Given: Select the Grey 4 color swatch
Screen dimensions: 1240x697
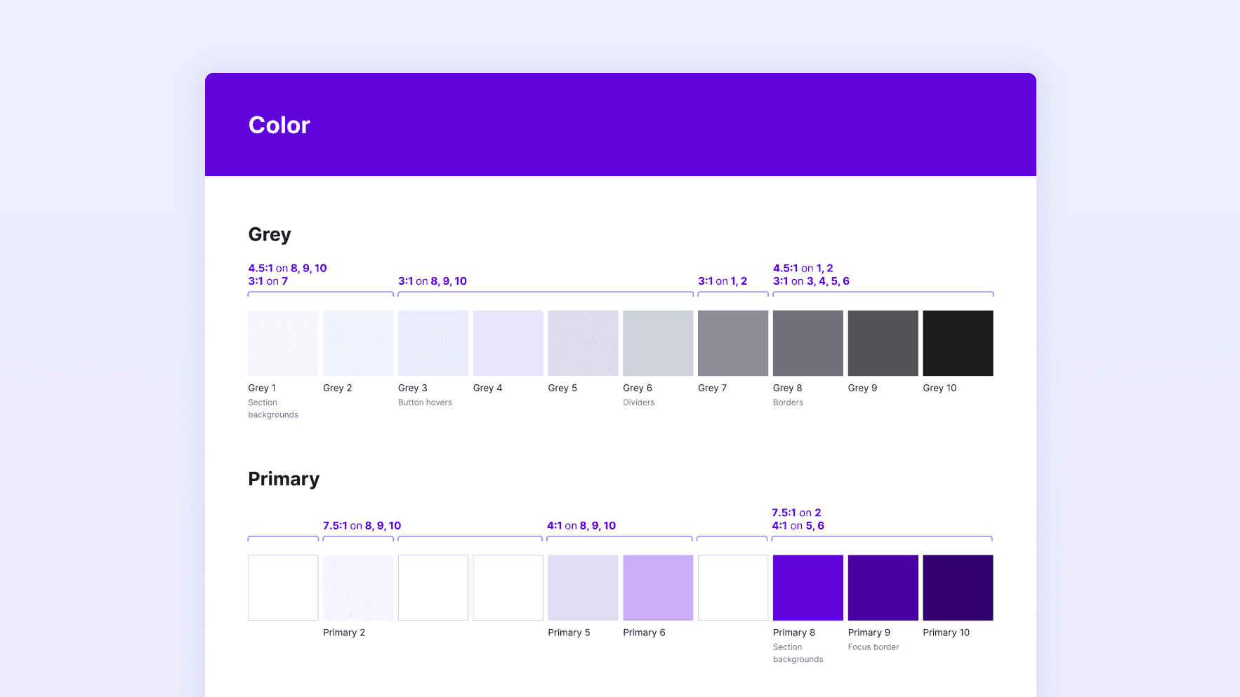Looking at the screenshot, I should (x=508, y=343).
